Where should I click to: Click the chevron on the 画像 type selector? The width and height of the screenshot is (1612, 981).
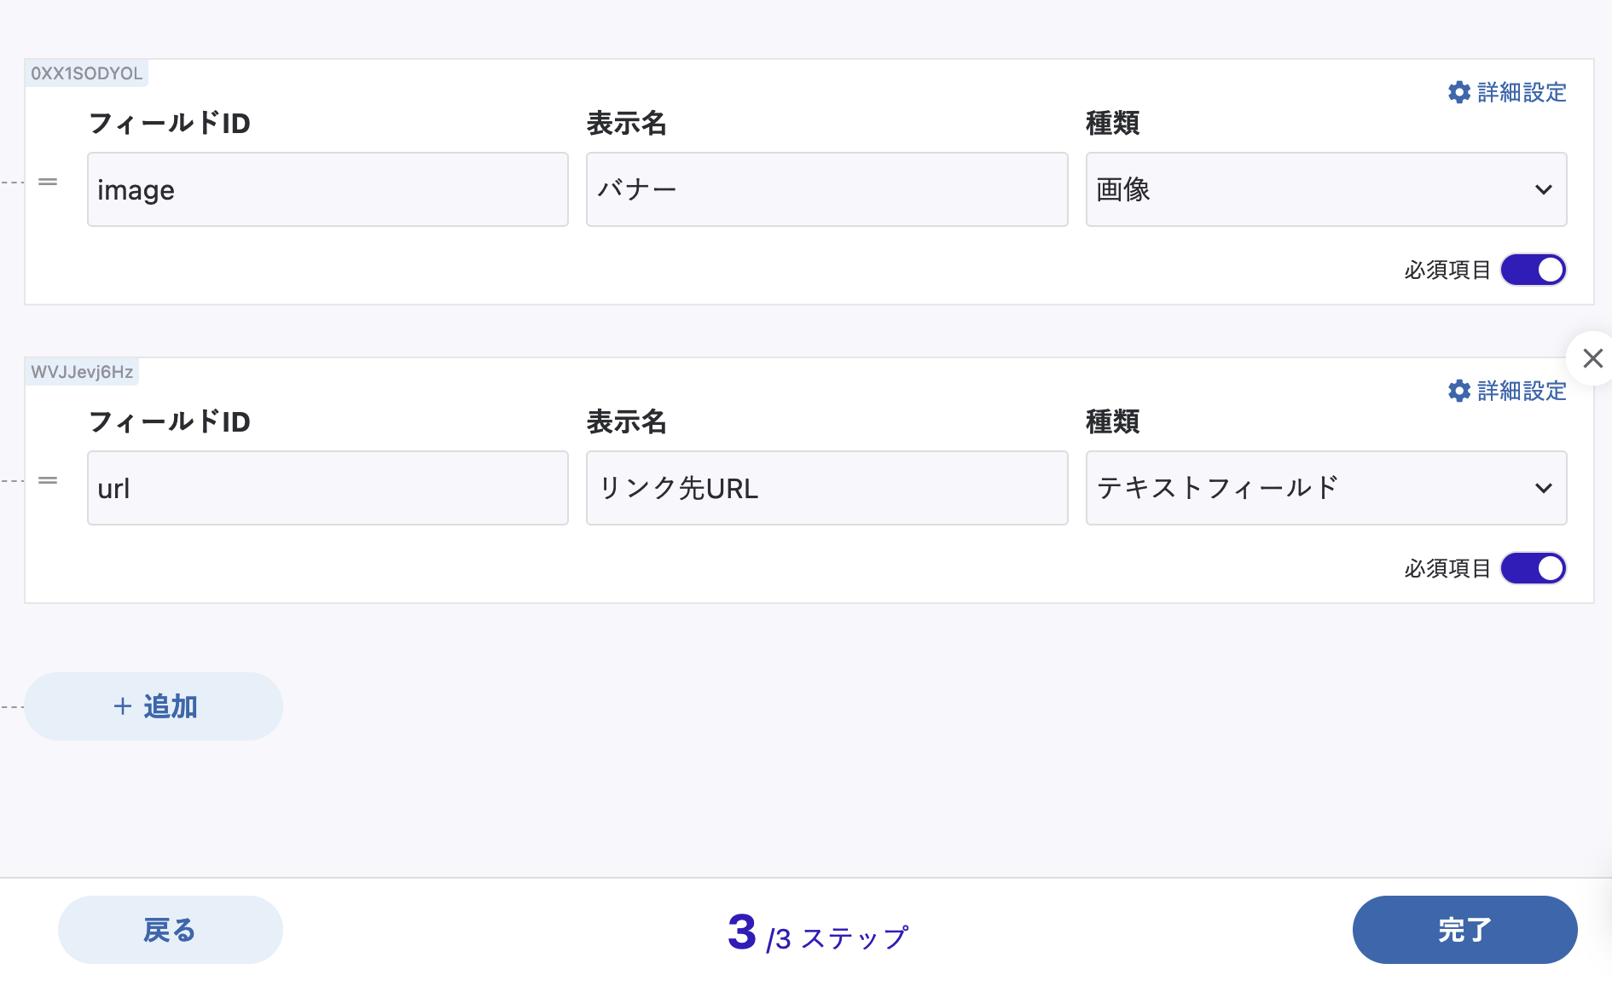[1544, 189]
